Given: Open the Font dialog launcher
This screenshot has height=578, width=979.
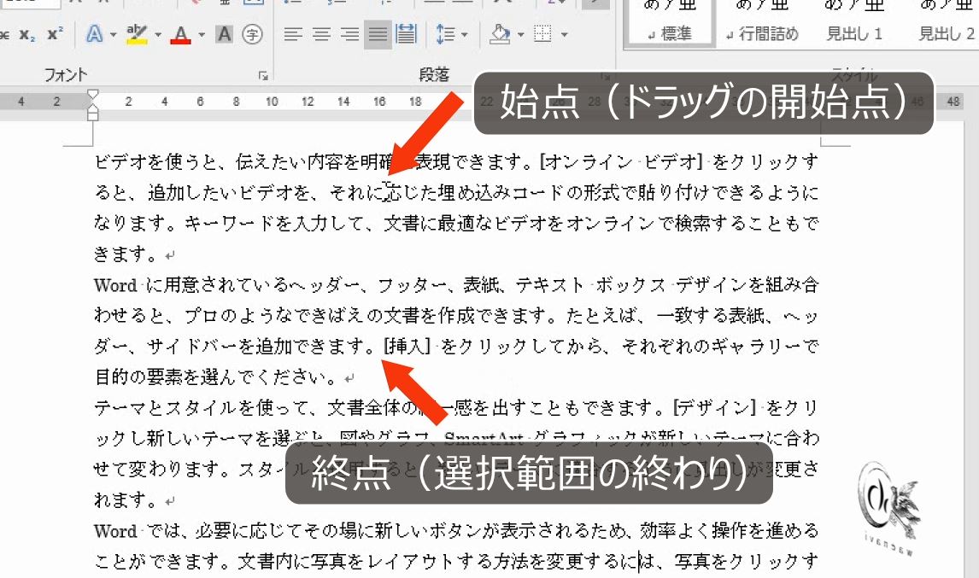Looking at the screenshot, I should coord(263,75).
